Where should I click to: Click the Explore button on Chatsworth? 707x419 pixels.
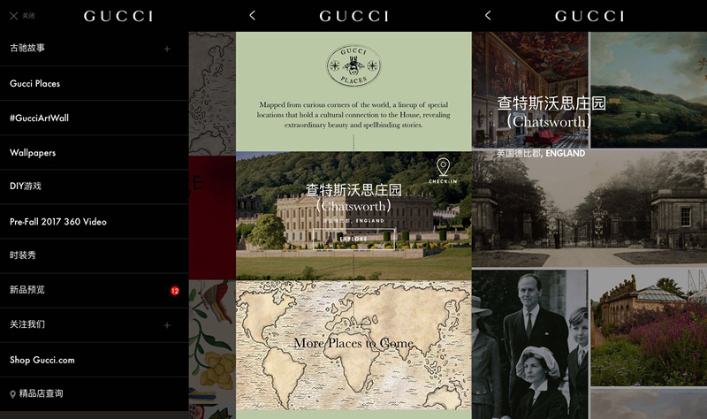point(354,239)
